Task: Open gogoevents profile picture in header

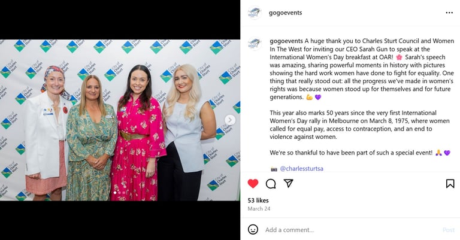Action: [255, 13]
